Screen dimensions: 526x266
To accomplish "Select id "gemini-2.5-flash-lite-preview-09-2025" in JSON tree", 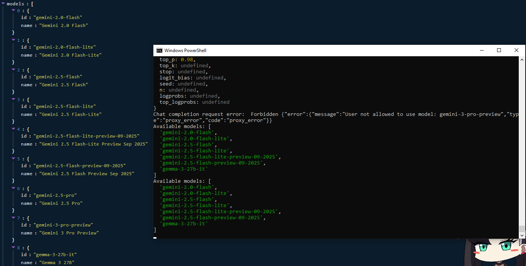I will [x=86, y=136].
